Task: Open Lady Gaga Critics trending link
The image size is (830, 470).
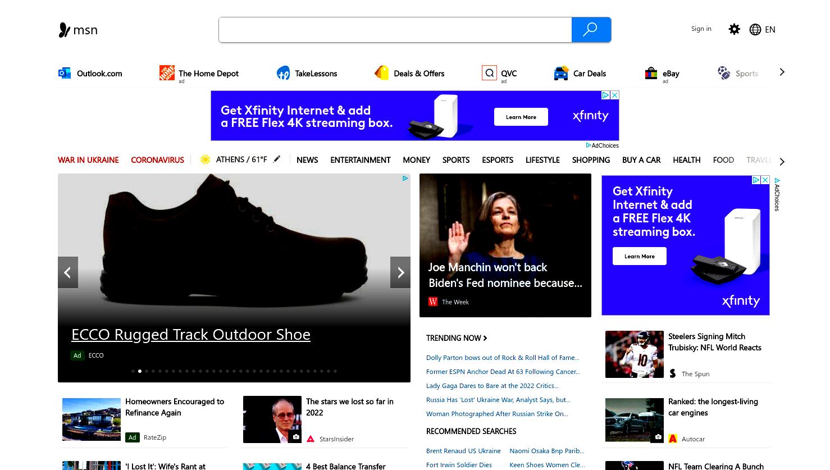Action: point(492,386)
